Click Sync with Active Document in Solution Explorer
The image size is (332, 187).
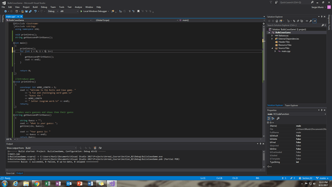[294, 21]
